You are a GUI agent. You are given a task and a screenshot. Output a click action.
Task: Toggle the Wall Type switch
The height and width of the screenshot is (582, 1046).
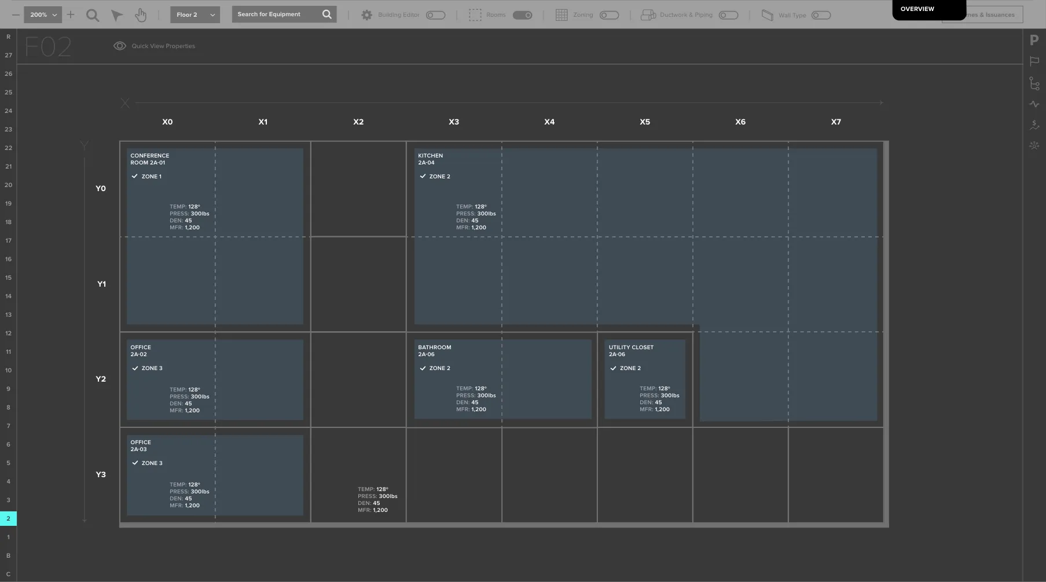point(821,15)
